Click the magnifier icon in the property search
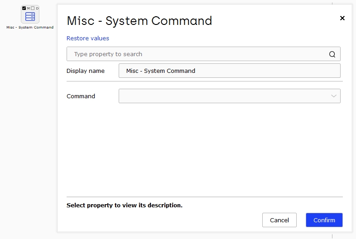Screen dimensions: 356x239 click(x=332, y=54)
